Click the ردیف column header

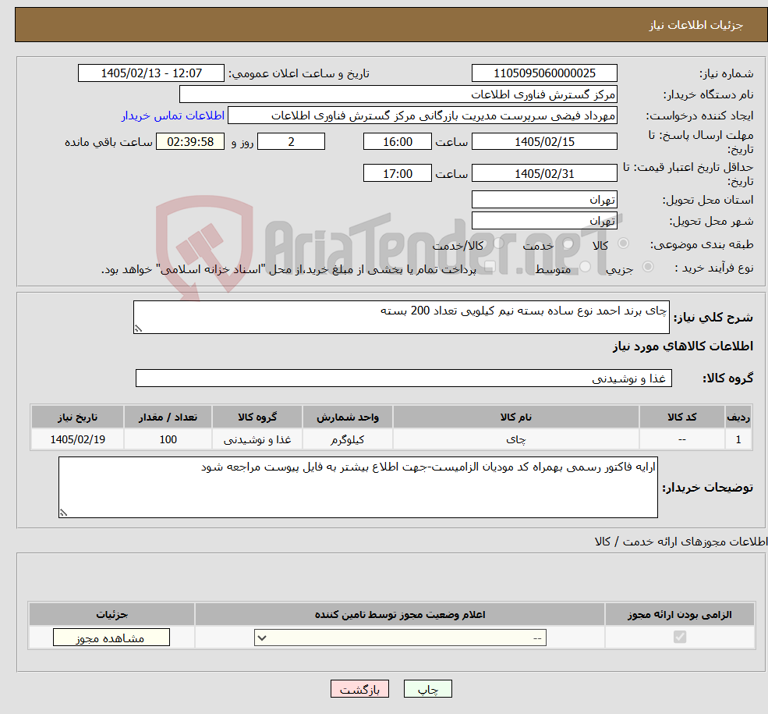coord(738,417)
